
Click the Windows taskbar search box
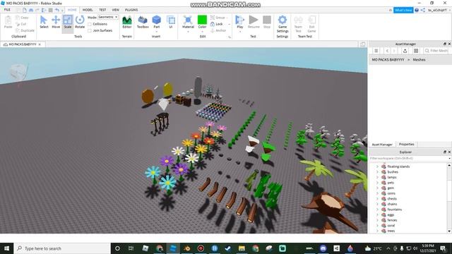click(x=62, y=248)
